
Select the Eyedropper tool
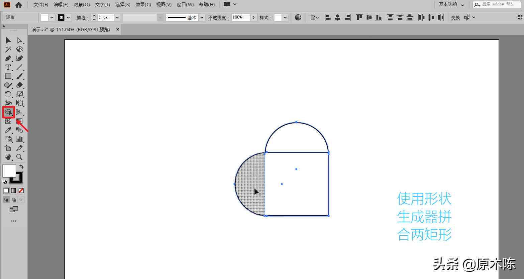[8, 130]
